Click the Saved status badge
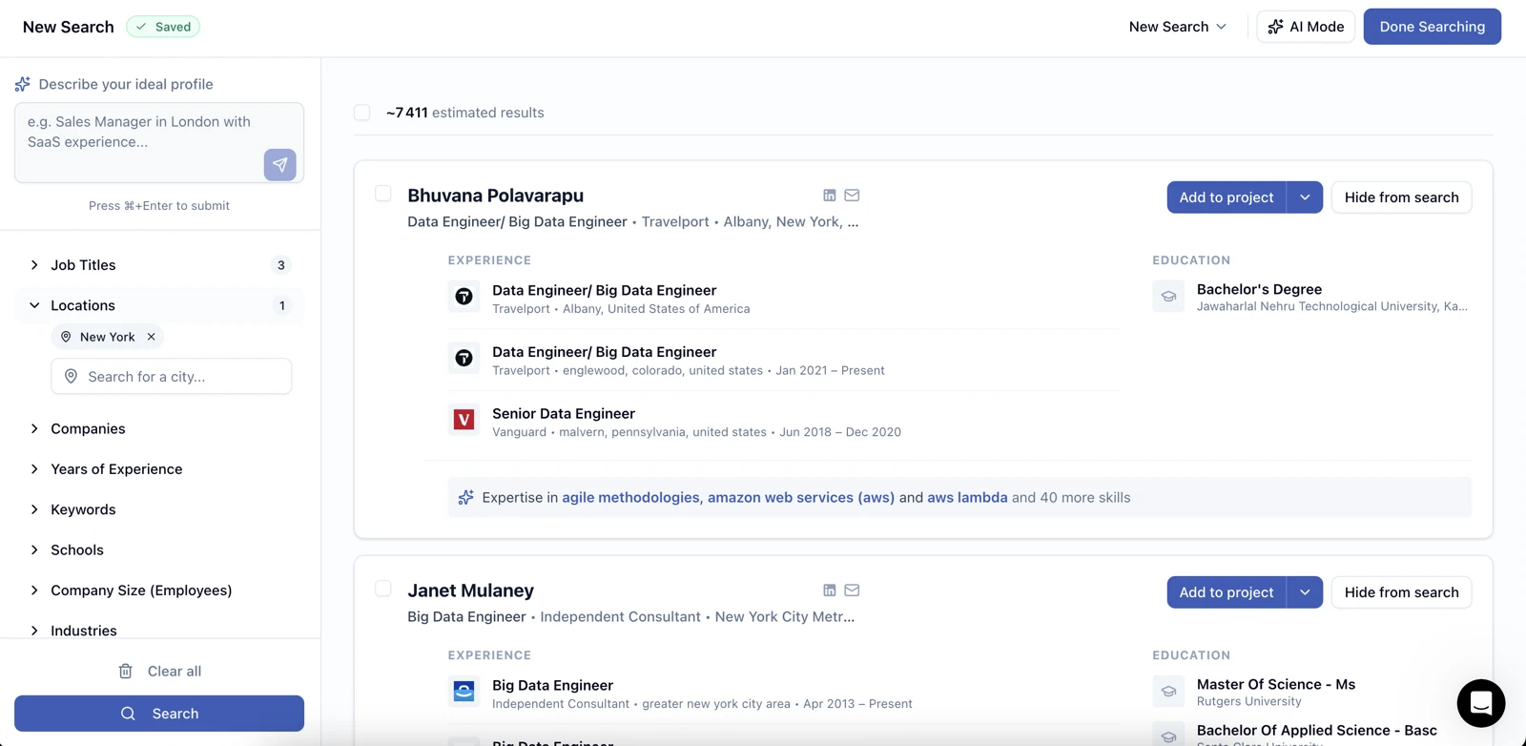 [163, 27]
